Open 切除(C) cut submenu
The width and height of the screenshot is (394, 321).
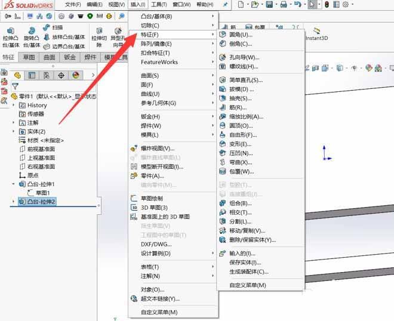(x=173, y=26)
